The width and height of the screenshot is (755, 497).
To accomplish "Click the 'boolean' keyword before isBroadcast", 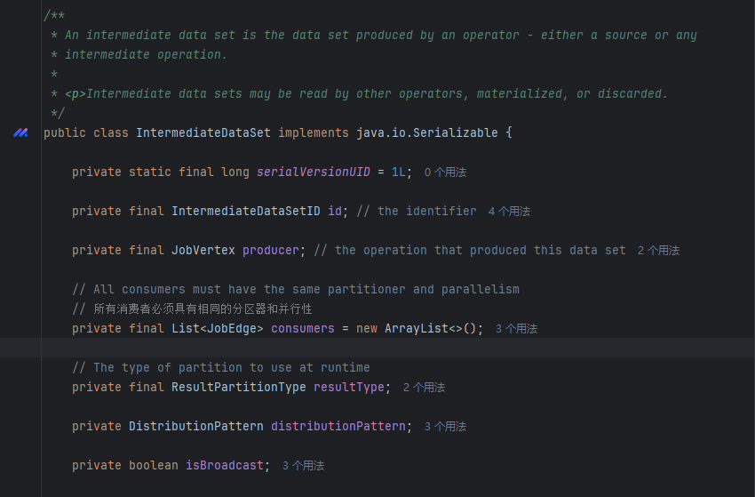I will tap(153, 465).
